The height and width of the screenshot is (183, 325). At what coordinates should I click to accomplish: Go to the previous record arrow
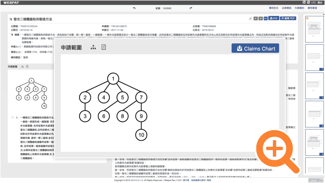[x=134, y=8]
